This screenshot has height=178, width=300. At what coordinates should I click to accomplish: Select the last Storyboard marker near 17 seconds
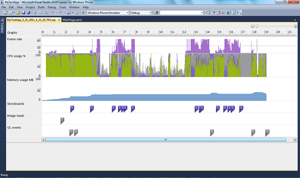(241, 109)
